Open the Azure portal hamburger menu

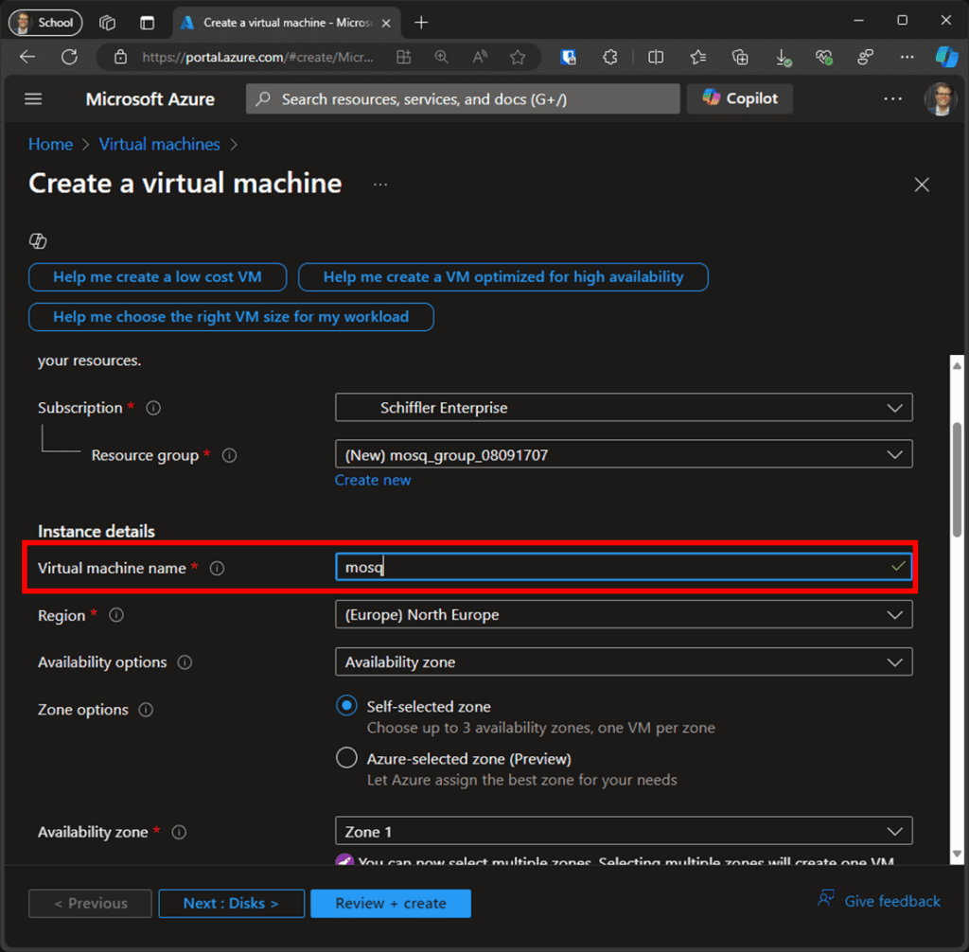[32, 98]
